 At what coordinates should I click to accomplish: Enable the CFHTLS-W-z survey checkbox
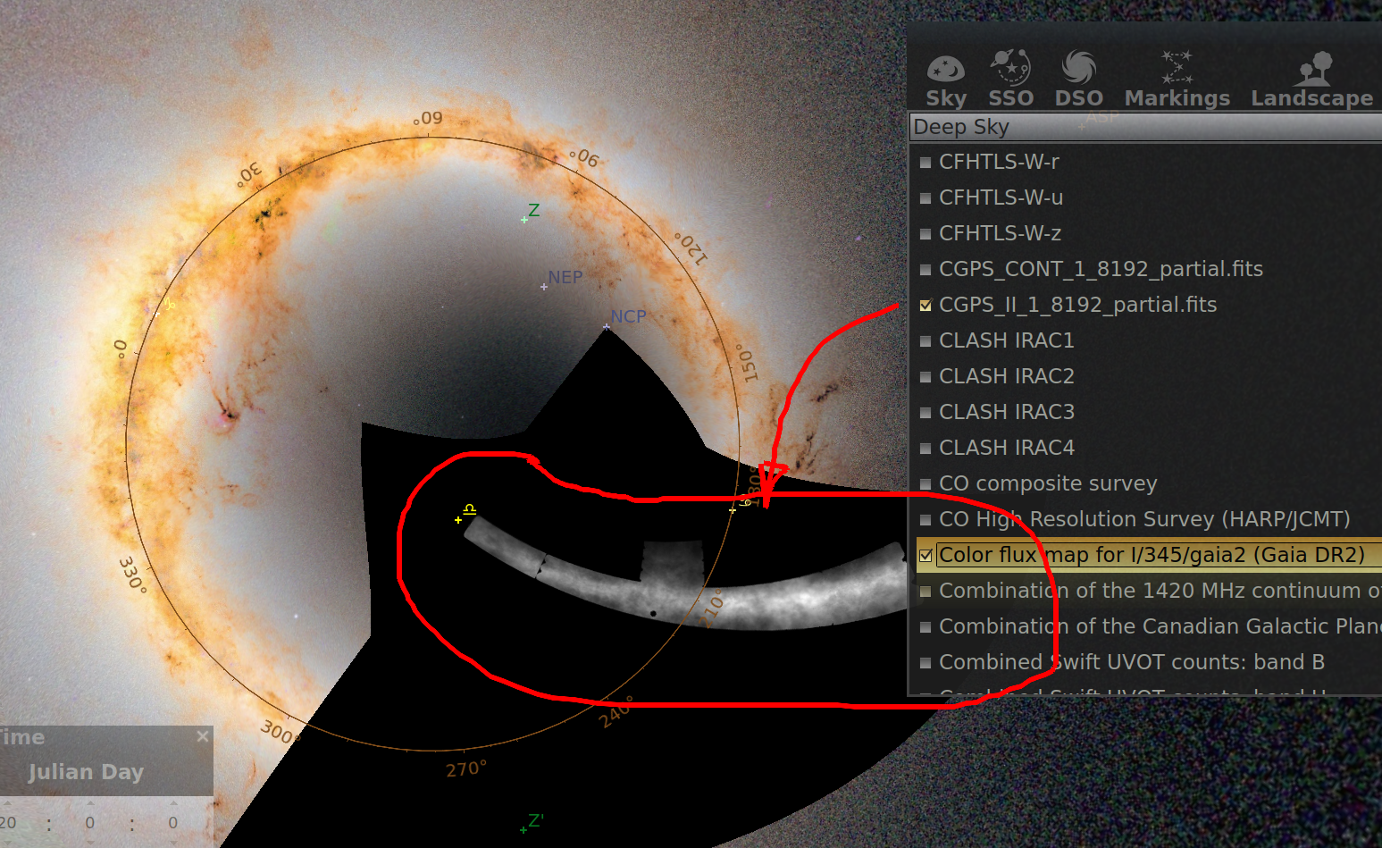pyautogui.click(x=926, y=234)
